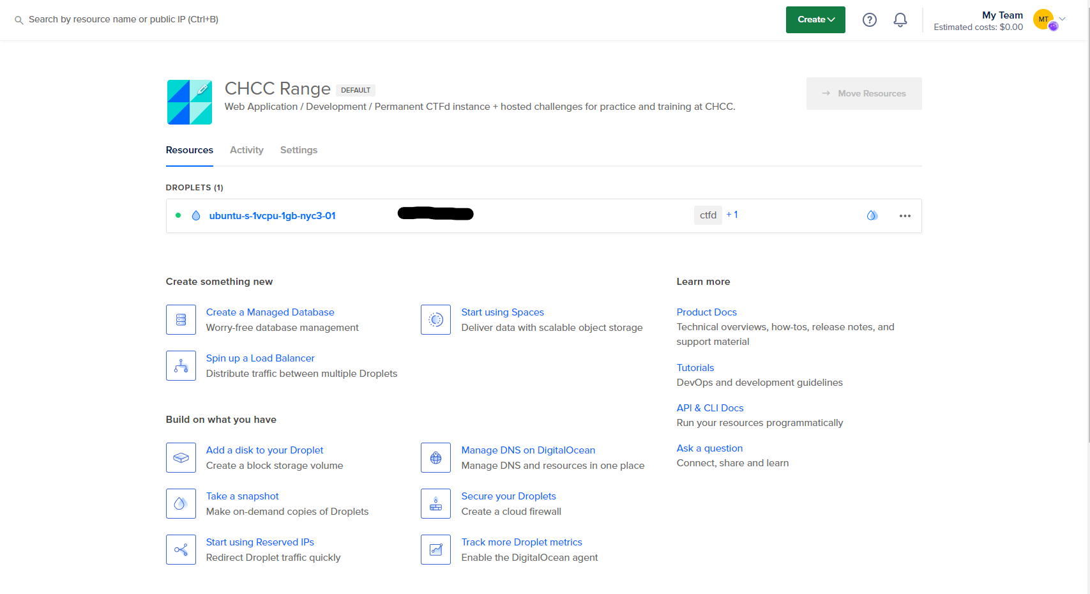Switch to the Resources tab
Screen dimensions: 1090x594
(190, 150)
